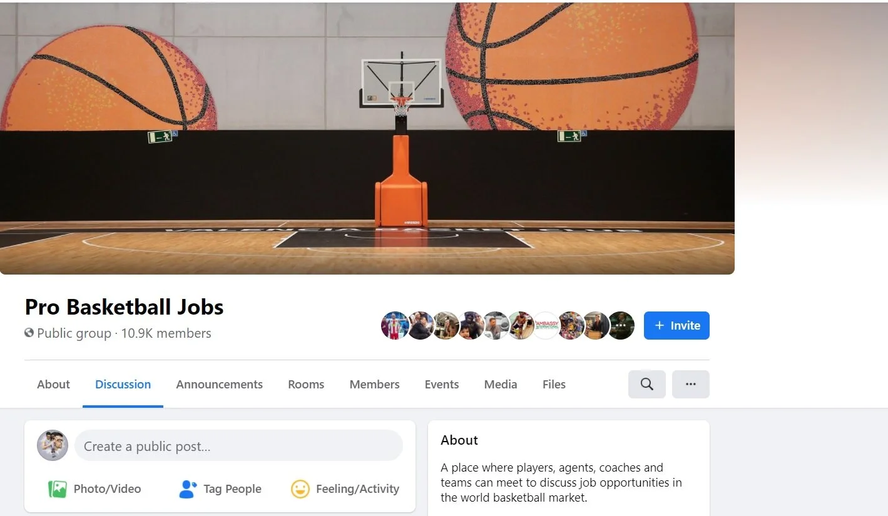The width and height of the screenshot is (888, 516).
Task: Open the Announcements tab
Action: (x=220, y=385)
